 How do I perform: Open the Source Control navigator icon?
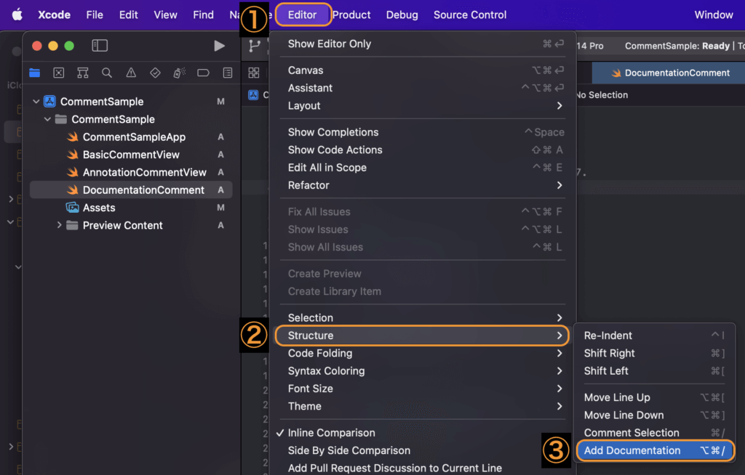[x=59, y=73]
